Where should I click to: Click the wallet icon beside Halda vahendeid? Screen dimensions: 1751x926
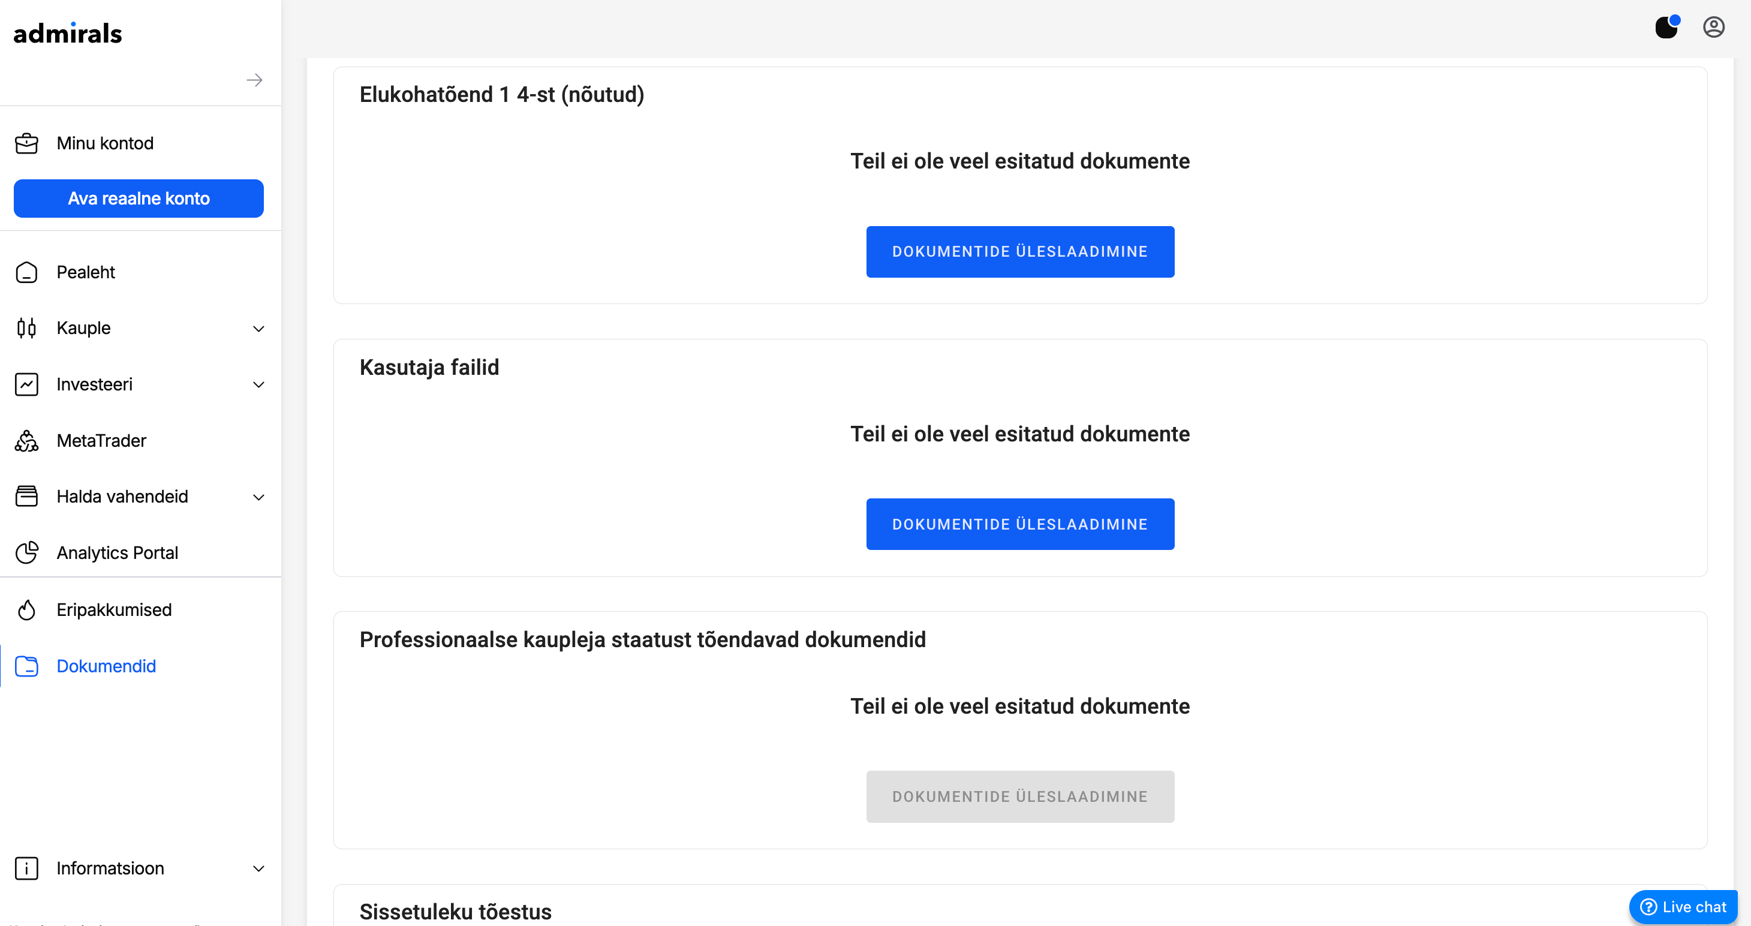click(26, 497)
